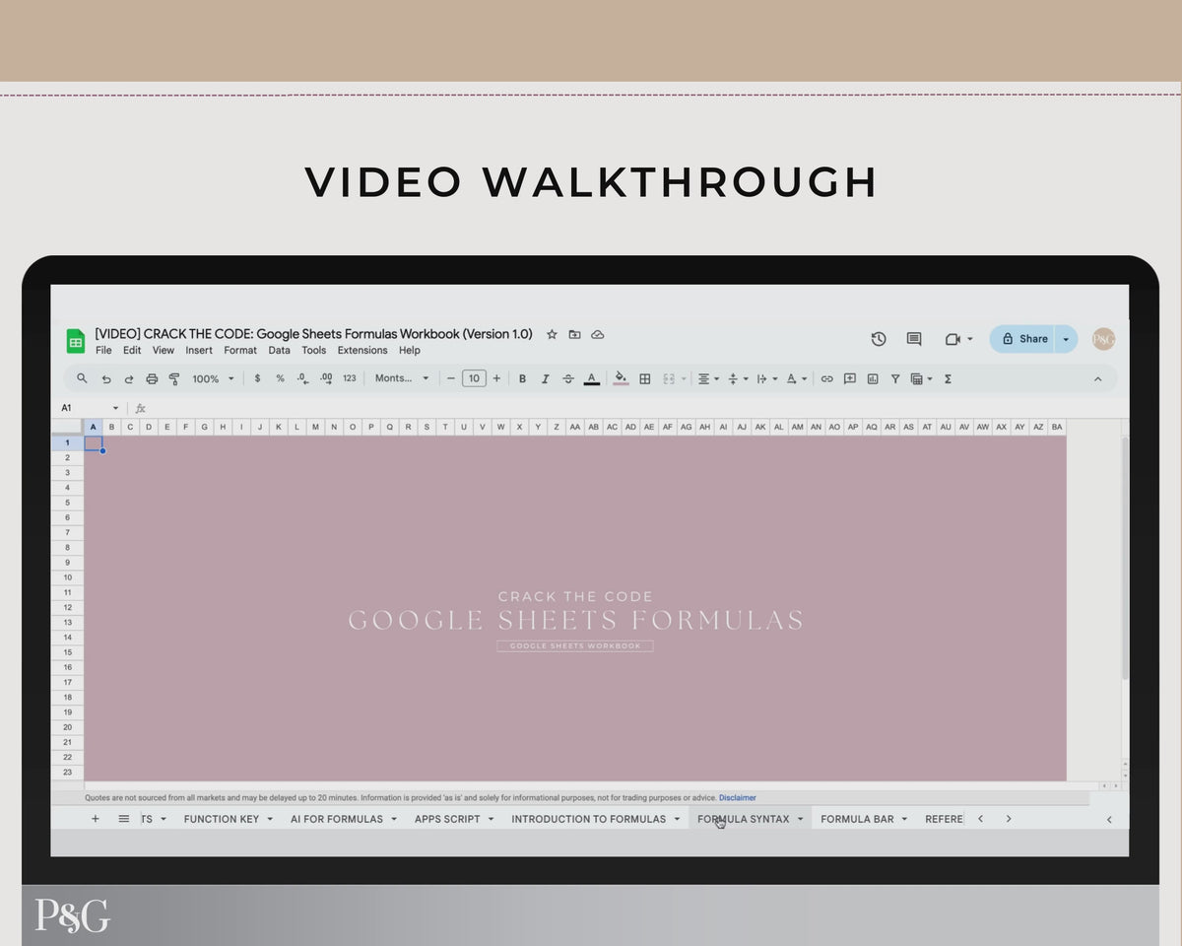The width and height of the screenshot is (1182, 946).
Task: Click the Redo arrow
Action: point(129,378)
